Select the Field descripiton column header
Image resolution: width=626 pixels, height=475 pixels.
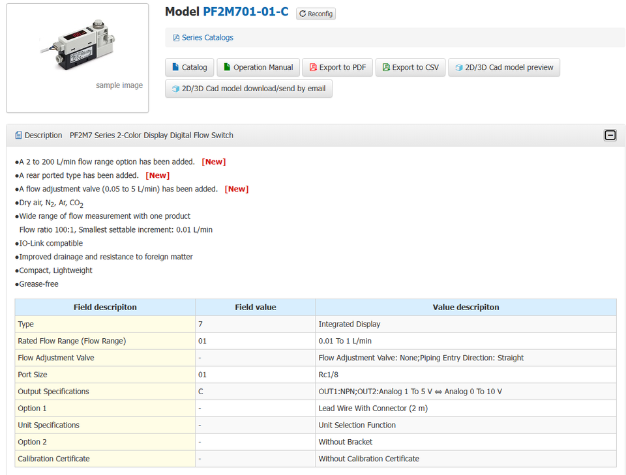tap(105, 308)
